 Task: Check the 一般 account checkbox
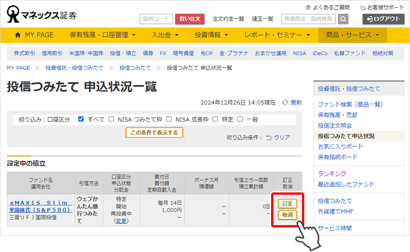point(240,119)
